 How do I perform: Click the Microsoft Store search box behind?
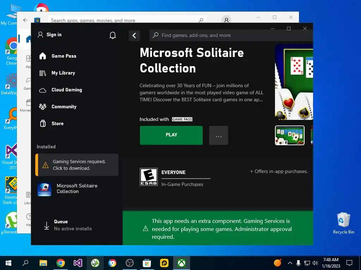click(x=127, y=19)
